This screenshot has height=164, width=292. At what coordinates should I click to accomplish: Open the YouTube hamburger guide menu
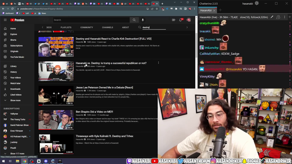click(x=5, y=20)
